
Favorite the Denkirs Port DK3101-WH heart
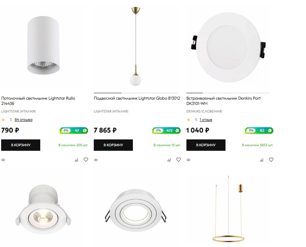pos(271,160)
